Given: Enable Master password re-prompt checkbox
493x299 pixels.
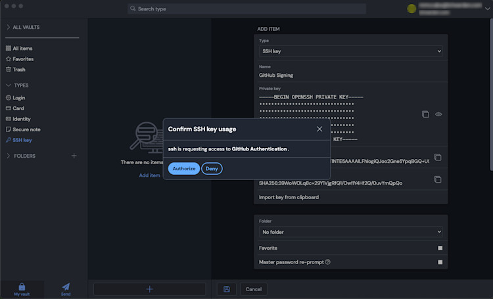Looking at the screenshot, I should coord(440,262).
